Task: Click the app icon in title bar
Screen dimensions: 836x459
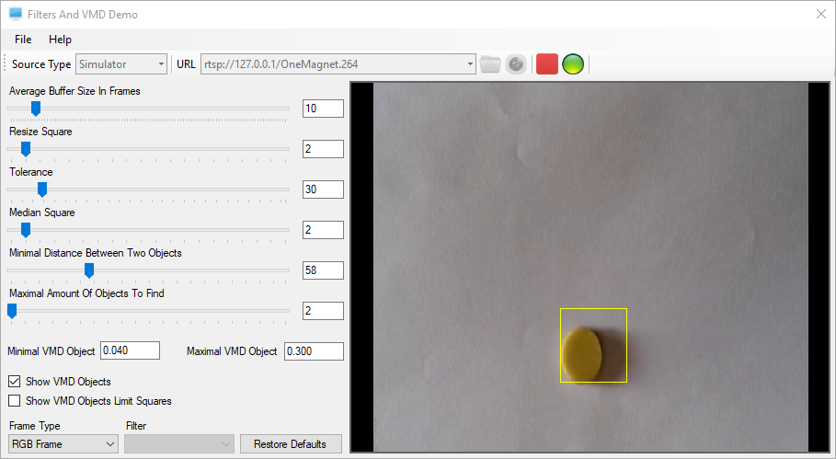Action: pos(16,15)
